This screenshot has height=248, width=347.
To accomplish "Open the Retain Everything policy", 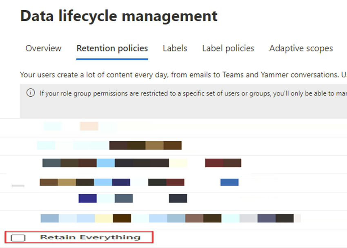I will click(x=91, y=237).
